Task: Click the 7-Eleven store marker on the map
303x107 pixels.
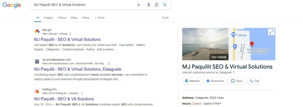Action: 233,35
